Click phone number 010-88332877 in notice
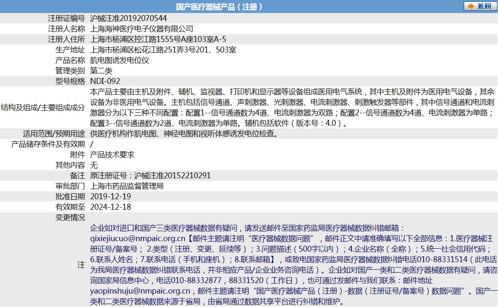 tap(196, 280)
